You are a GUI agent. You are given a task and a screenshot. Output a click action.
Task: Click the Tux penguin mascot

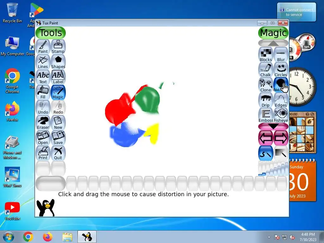pyautogui.click(x=46, y=208)
